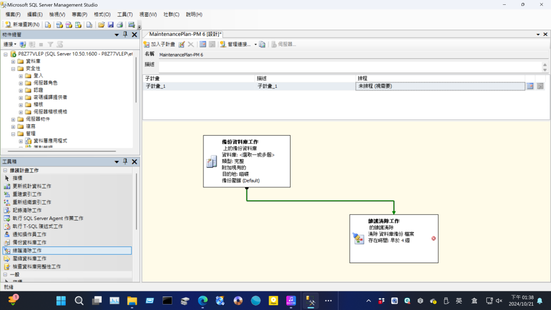Choose 執行 T-SQL 陳述式工作 toolbox item

tap(38, 226)
